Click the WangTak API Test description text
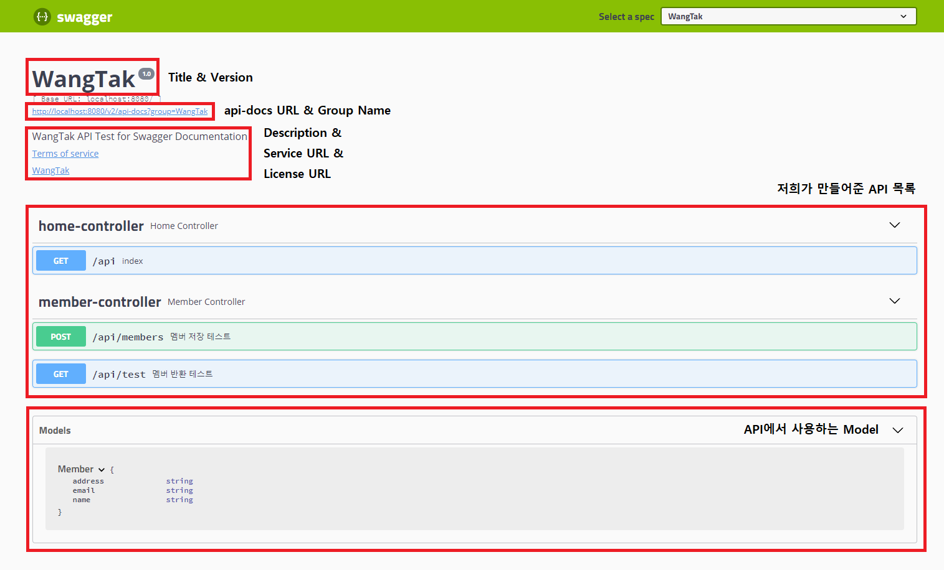The width and height of the screenshot is (944, 570). 140,136
